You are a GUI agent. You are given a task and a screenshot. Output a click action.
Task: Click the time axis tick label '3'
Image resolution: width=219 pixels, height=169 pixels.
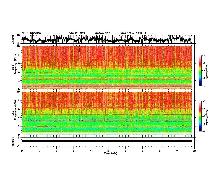pyautogui.click(x=74, y=151)
